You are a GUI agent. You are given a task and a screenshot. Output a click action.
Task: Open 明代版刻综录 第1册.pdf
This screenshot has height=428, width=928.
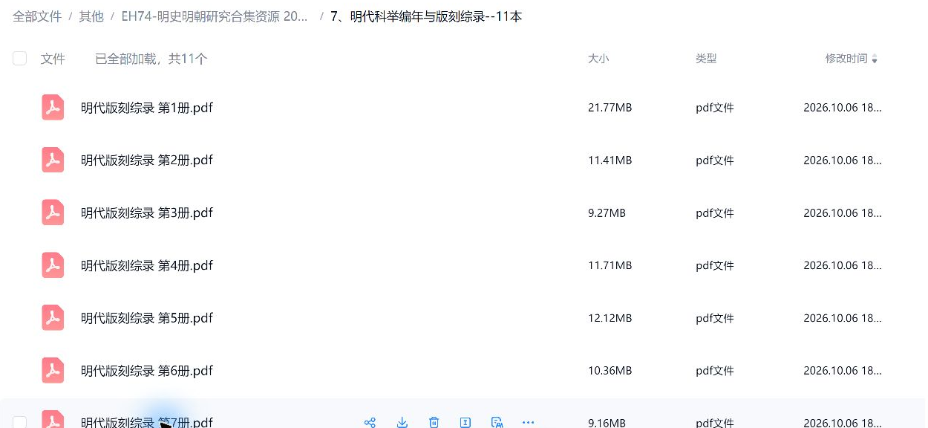[147, 108]
